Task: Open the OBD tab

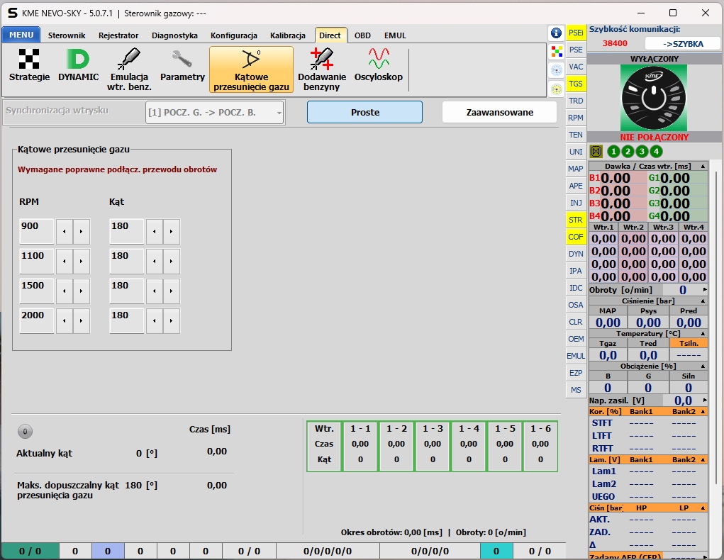Action: [362, 35]
